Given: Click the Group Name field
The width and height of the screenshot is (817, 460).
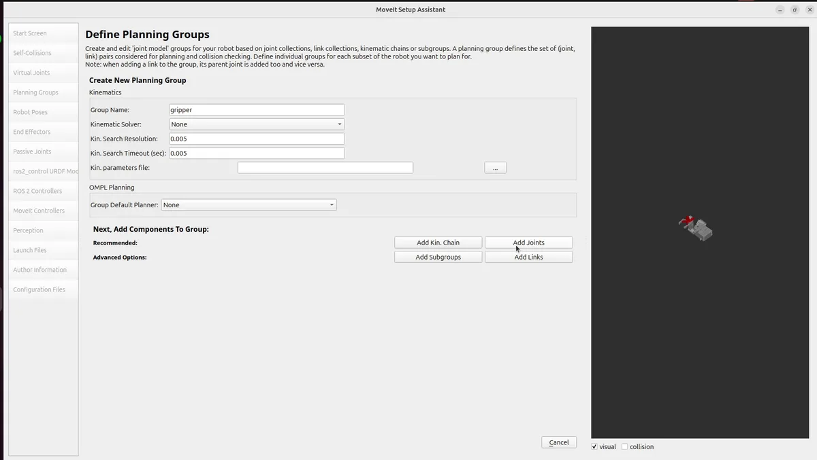Looking at the screenshot, I should 257,109.
